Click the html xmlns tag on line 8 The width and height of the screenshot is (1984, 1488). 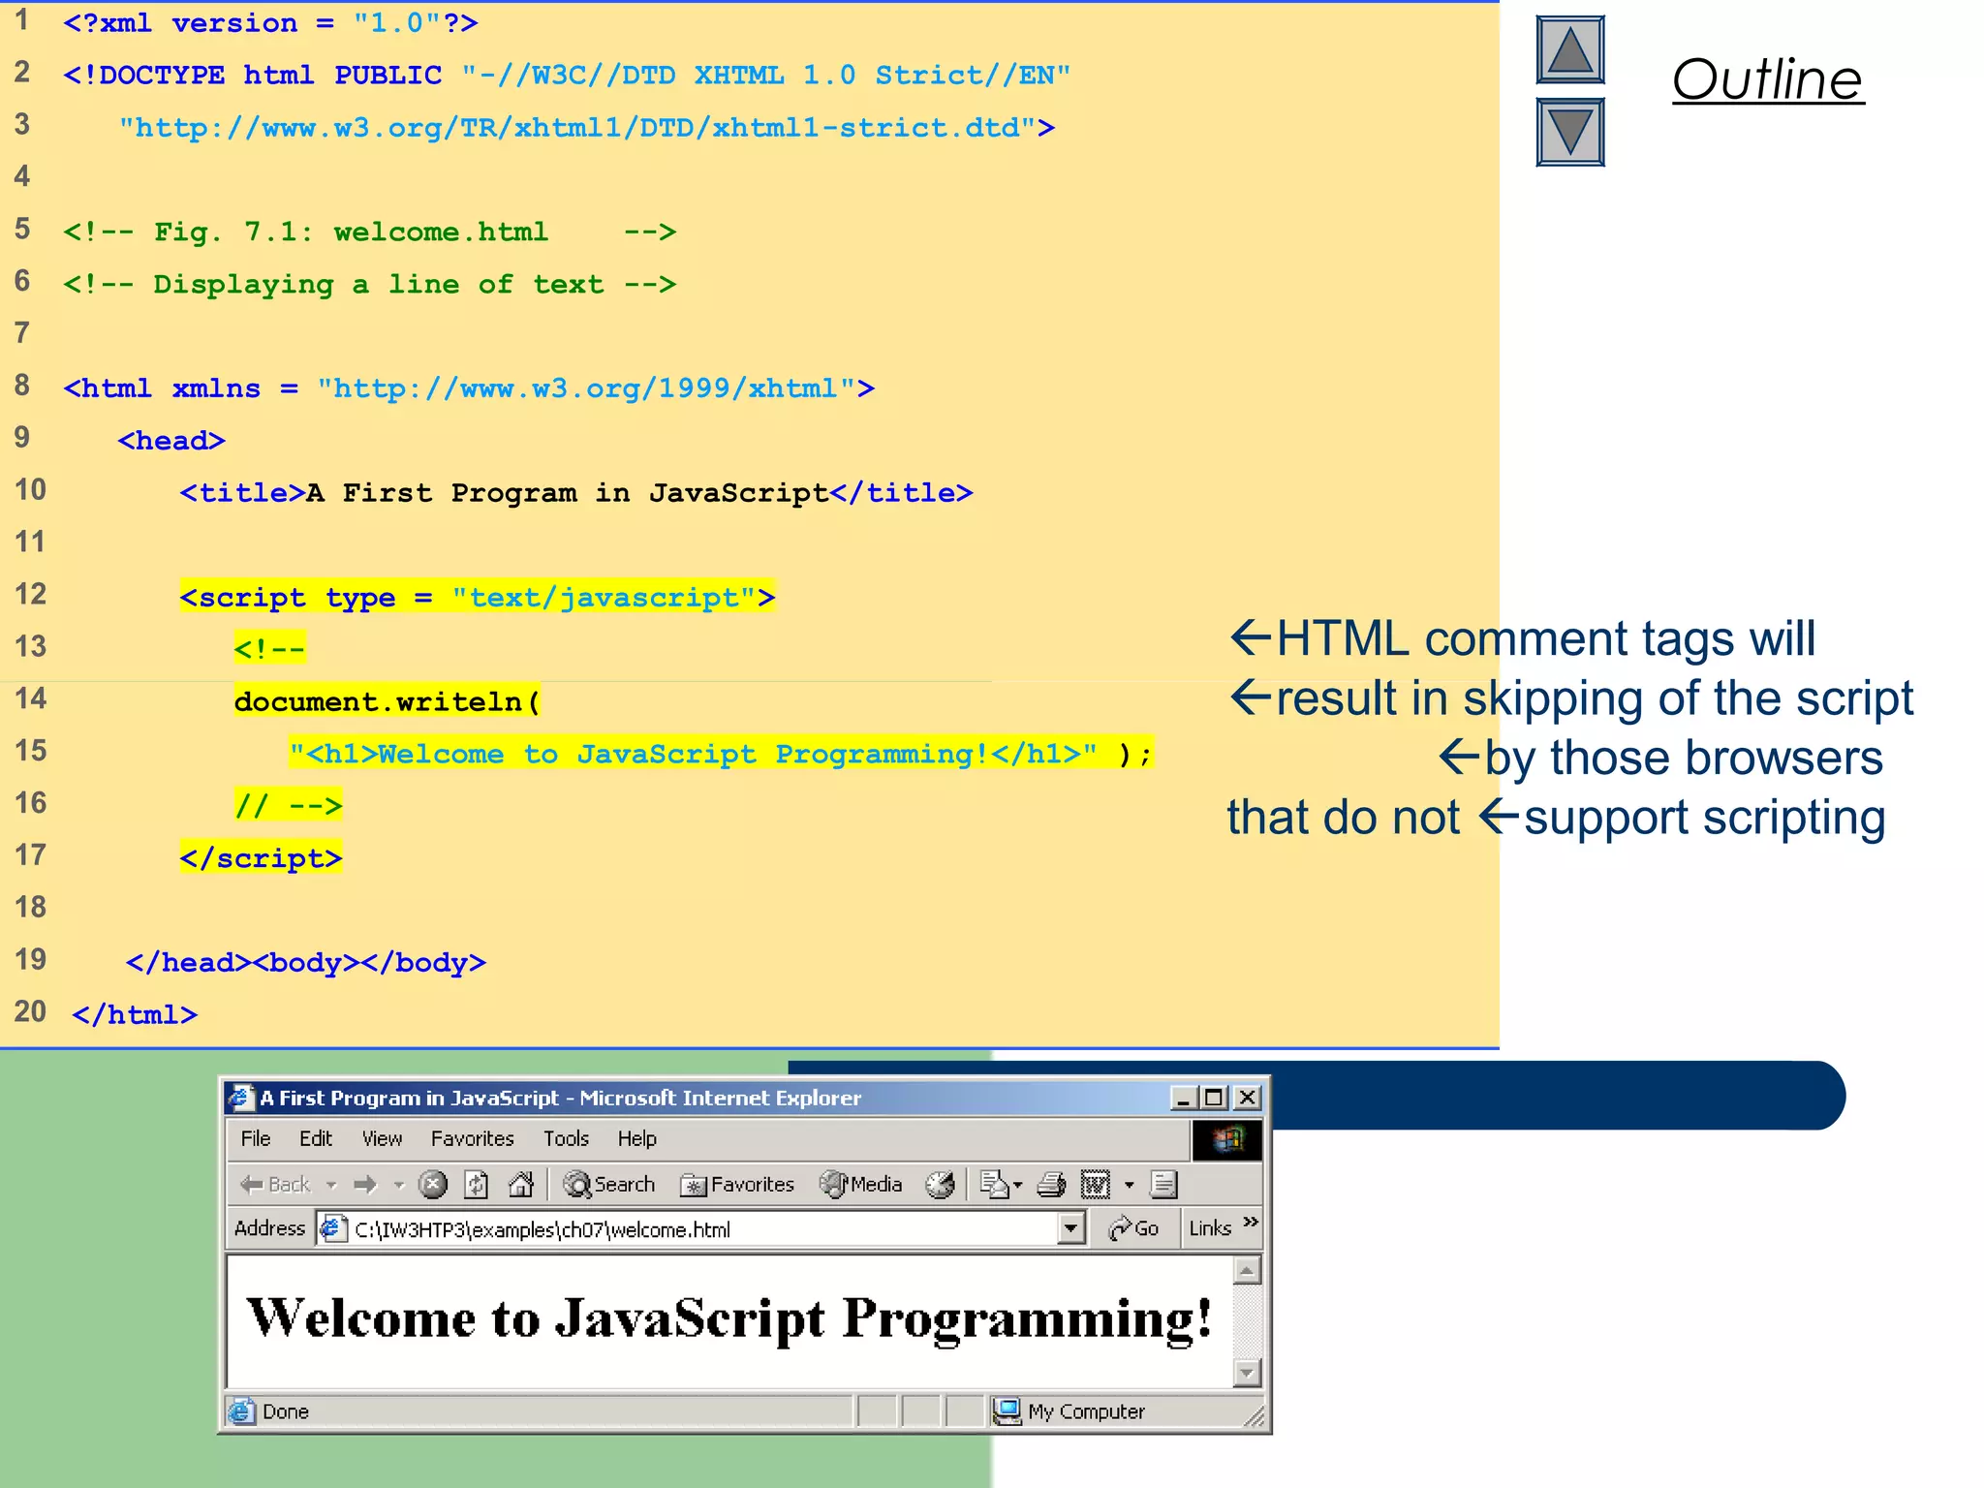click(x=469, y=388)
